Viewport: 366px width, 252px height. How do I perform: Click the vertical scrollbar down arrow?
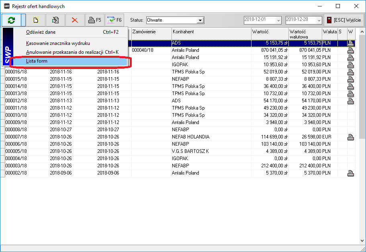(362, 240)
